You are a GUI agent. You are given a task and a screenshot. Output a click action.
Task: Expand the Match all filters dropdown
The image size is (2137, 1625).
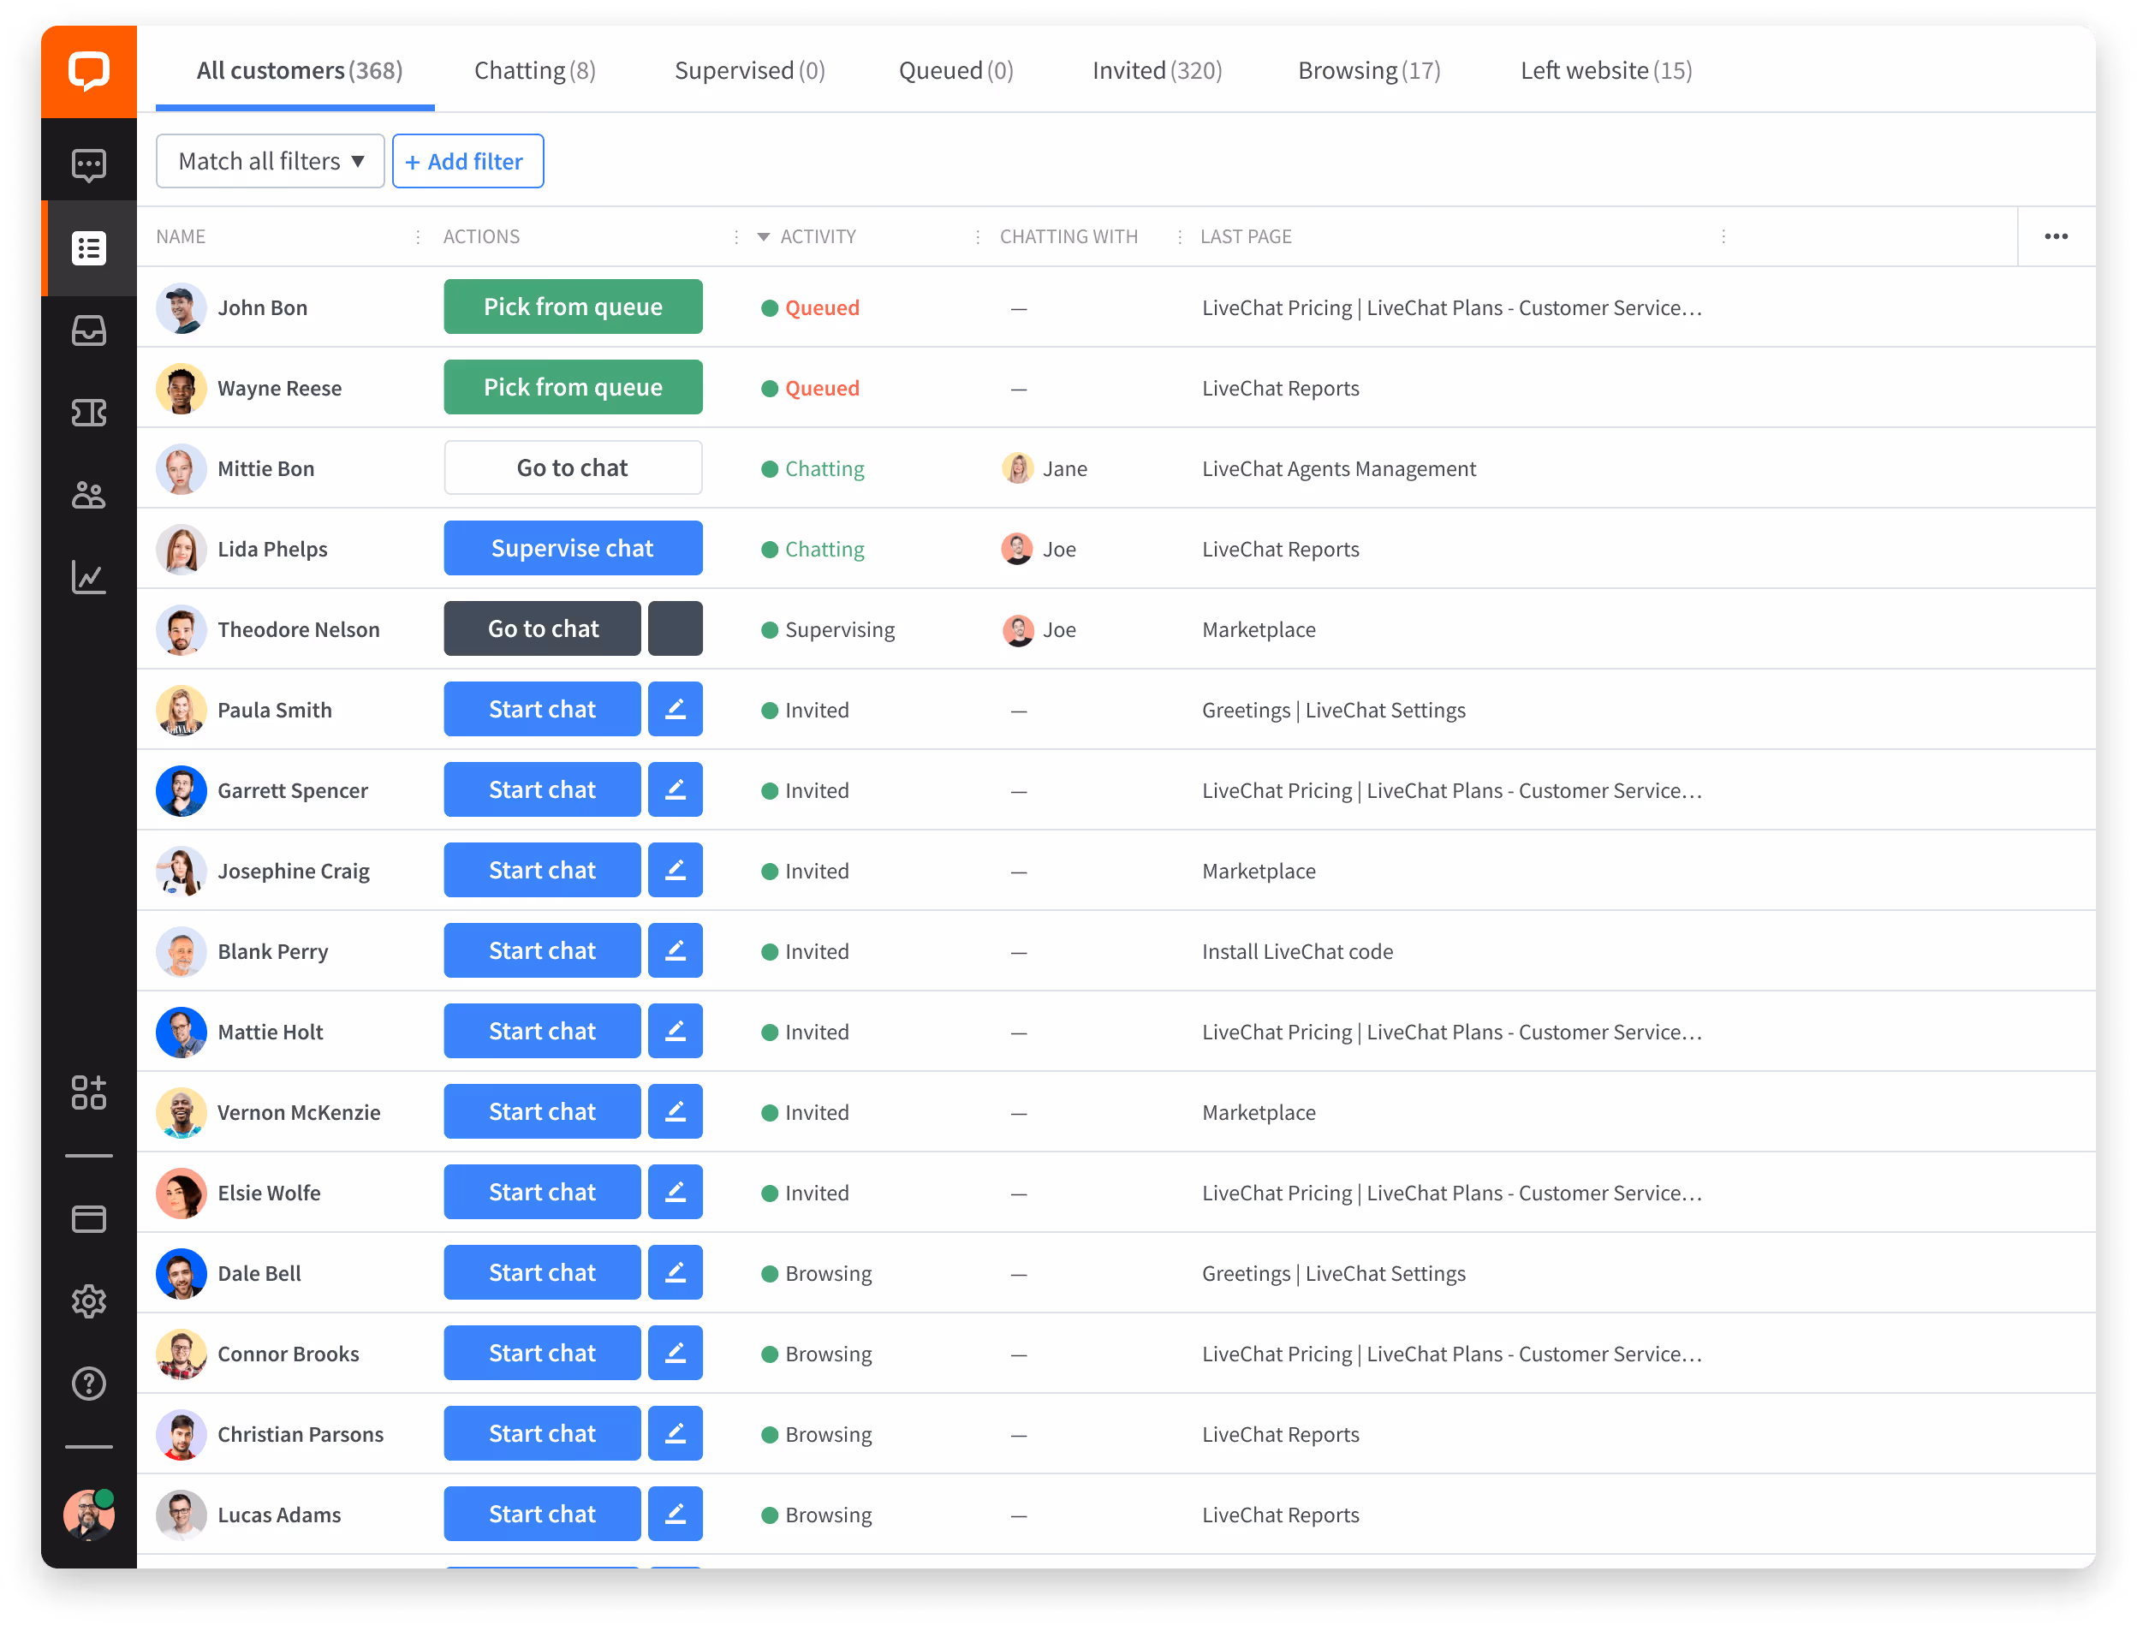(270, 162)
